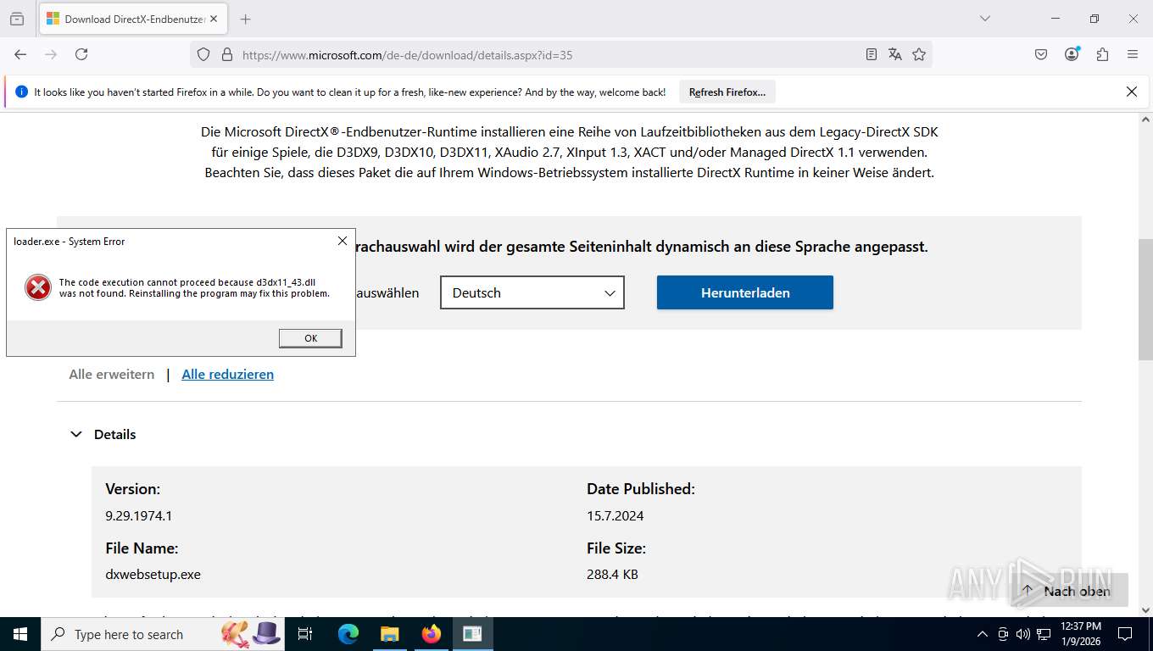This screenshot has width=1153, height=651.
Task: Open File Explorer from taskbar
Action: [x=389, y=634]
